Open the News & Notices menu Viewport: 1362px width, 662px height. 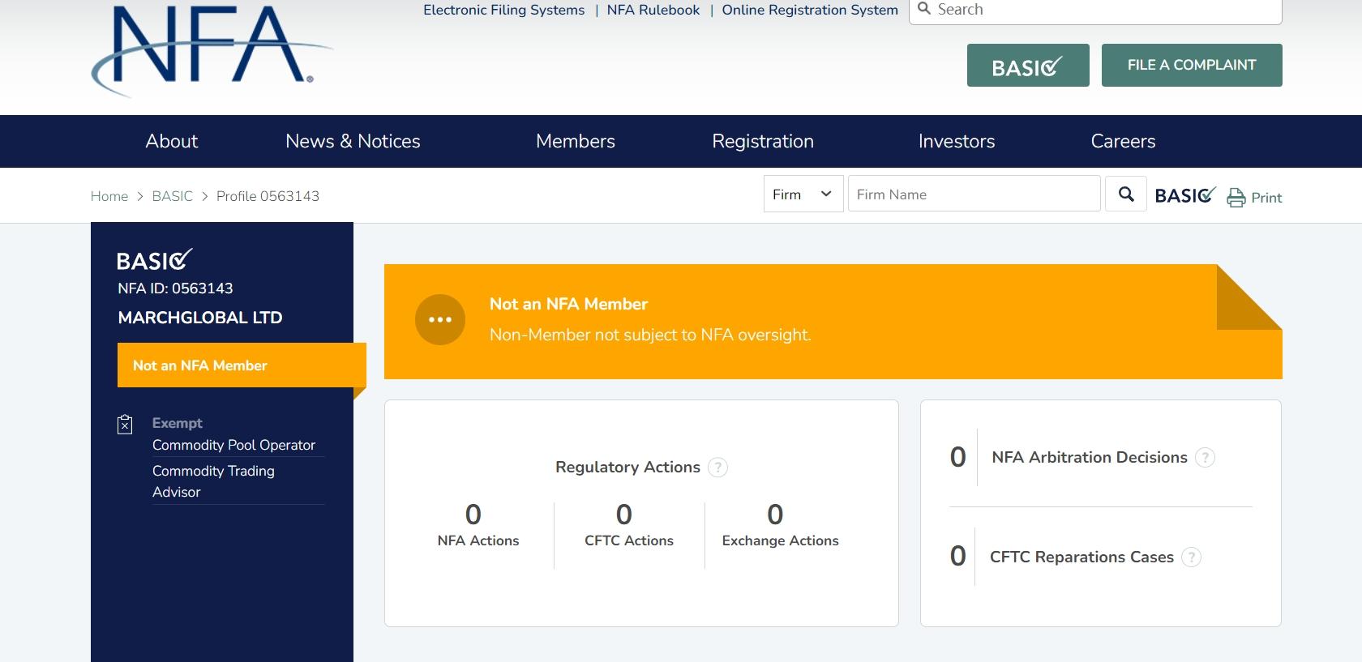(353, 141)
